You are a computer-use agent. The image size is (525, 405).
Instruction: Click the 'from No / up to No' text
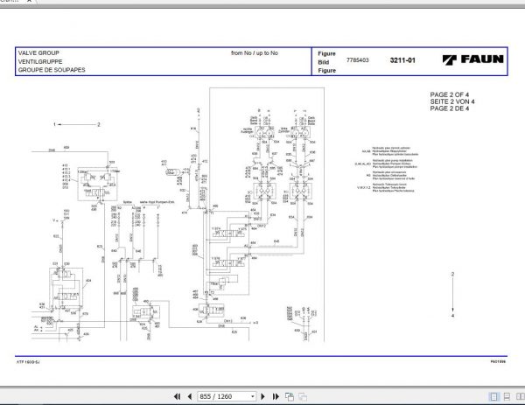(x=255, y=52)
